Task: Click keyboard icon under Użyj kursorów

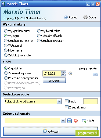Action: coord(95,75)
